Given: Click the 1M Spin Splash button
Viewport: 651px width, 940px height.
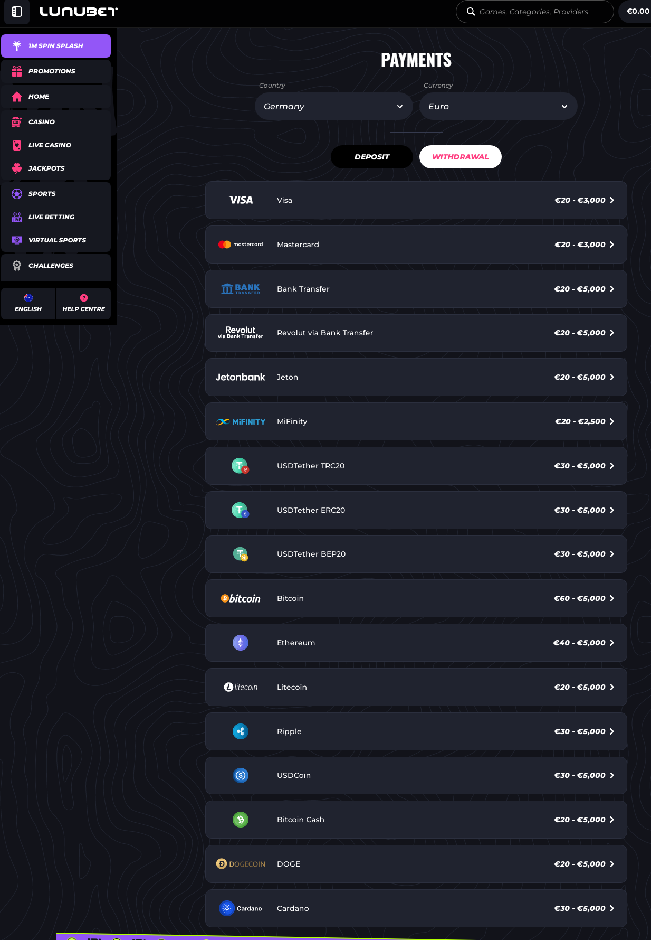Looking at the screenshot, I should coord(56,46).
